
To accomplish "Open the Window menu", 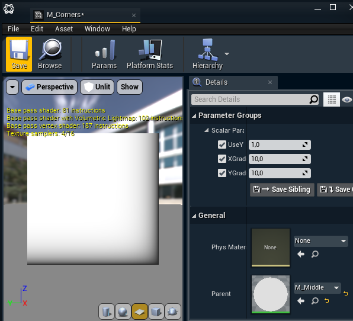I will coord(97,29).
